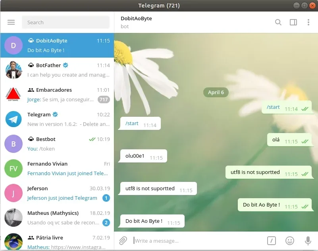318x251 pixels.
Task: Maximize the Telegram window
Action: click(304, 6)
